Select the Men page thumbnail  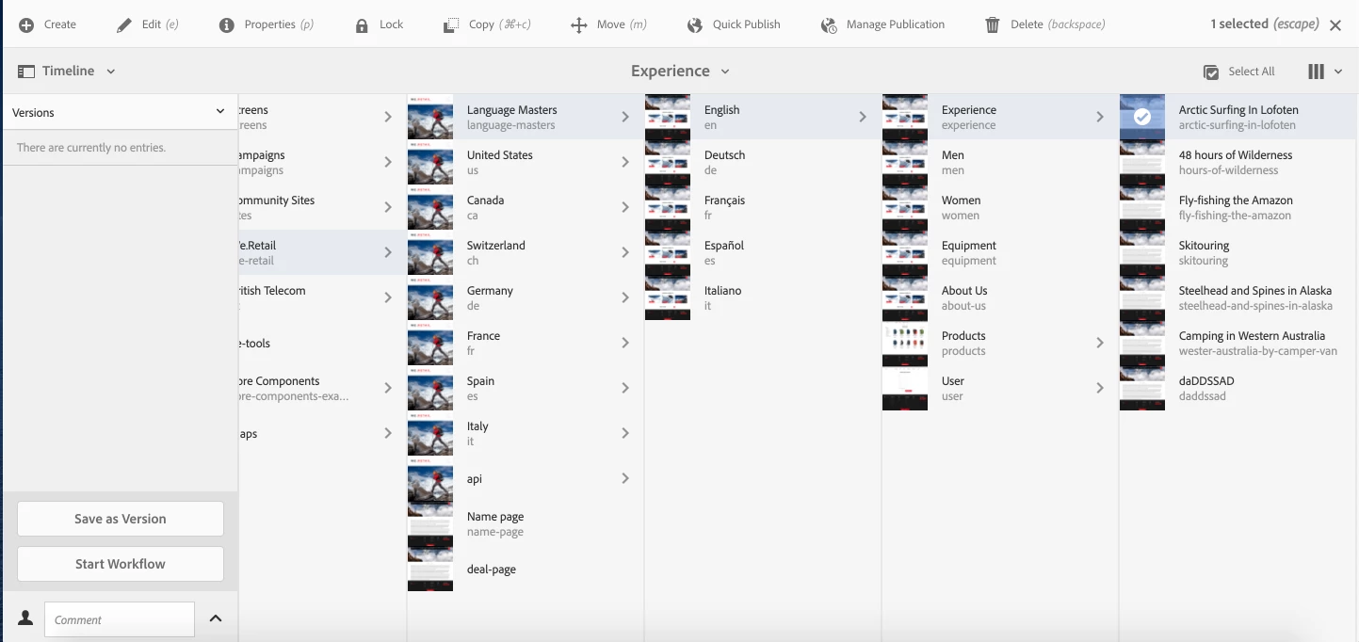point(905,162)
